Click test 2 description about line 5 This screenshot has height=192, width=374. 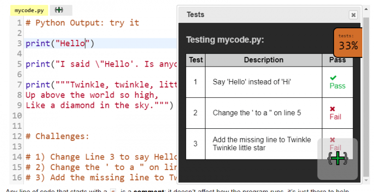257,113
